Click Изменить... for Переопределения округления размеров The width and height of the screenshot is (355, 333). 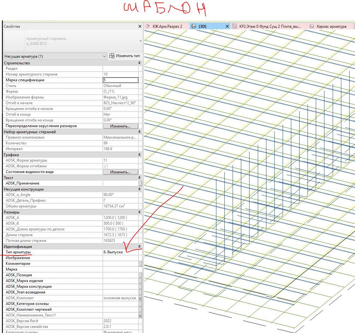pos(120,126)
